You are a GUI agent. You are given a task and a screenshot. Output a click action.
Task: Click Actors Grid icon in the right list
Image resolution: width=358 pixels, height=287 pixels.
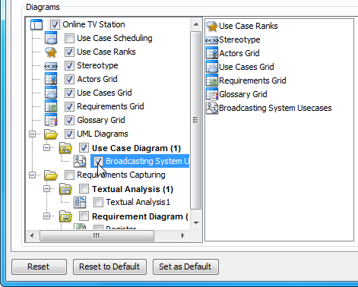click(x=212, y=53)
